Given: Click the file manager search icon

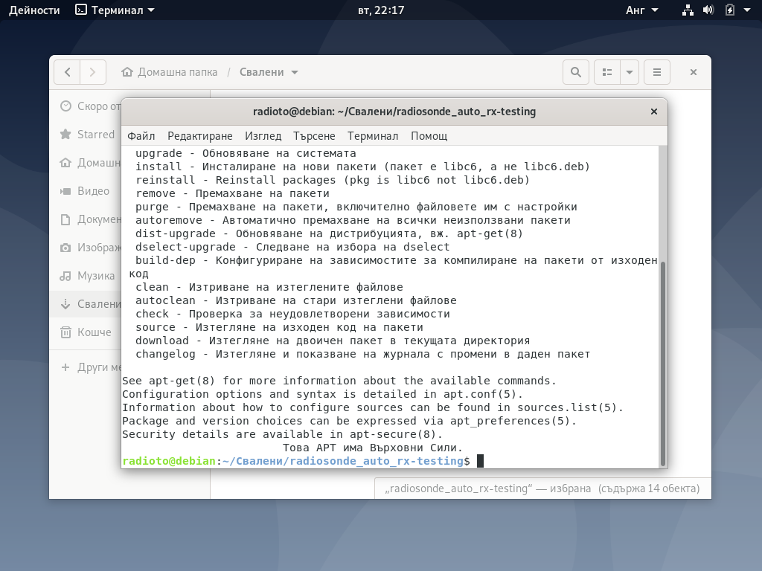Looking at the screenshot, I should click(x=576, y=72).
